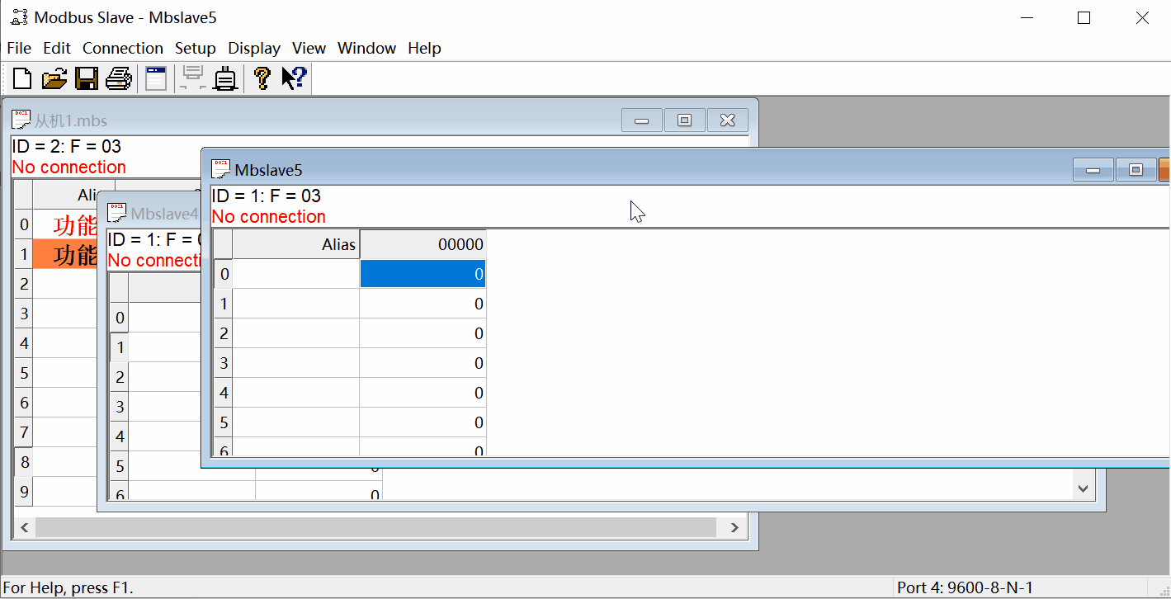Screen dimensions: 1171x599
Task: Click the Connect toolbar icon
Action: (225, 78)
